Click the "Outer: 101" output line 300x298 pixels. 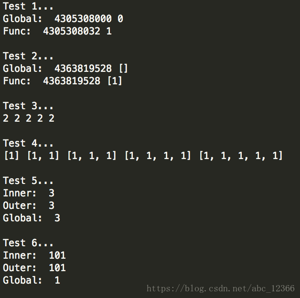(x=34, y=268)
